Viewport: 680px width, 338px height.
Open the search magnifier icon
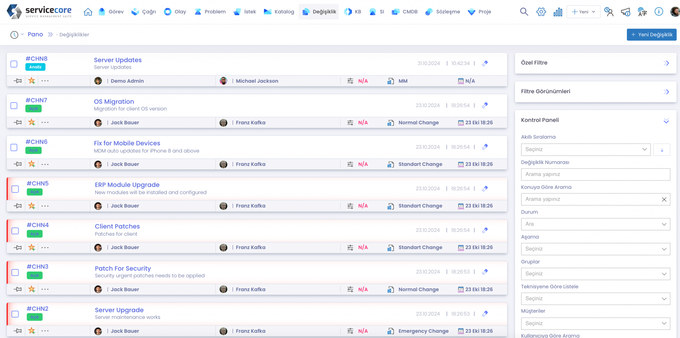pos(524,12)
